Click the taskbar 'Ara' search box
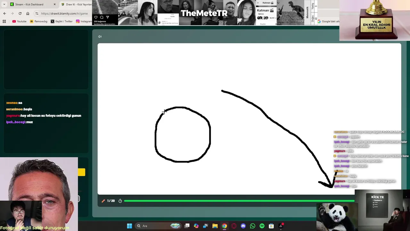Viewport: 410px width, 231px height. [159, 226]
